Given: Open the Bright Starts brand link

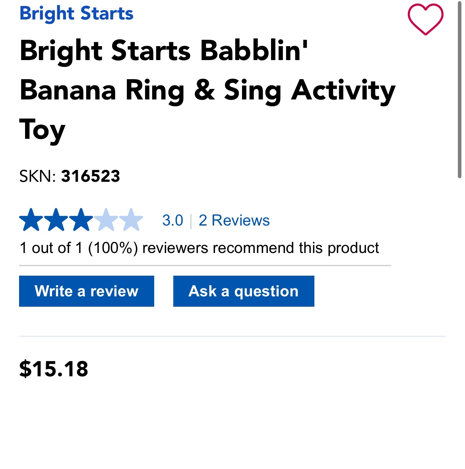Looking at the screenshot, I should [x=76, y=14].
